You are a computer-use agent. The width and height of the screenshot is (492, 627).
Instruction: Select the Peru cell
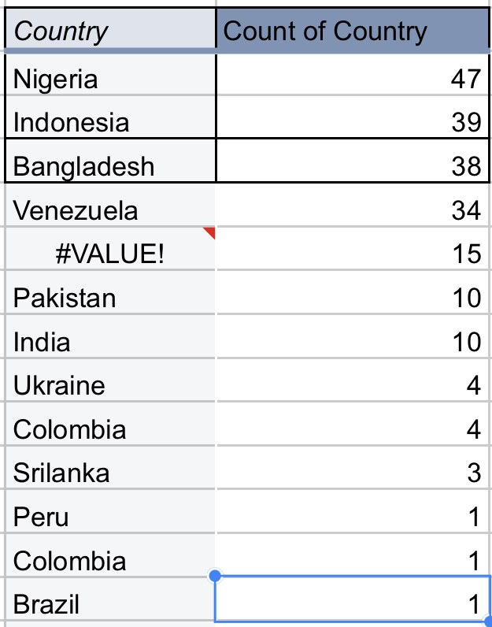pos(110,511)
